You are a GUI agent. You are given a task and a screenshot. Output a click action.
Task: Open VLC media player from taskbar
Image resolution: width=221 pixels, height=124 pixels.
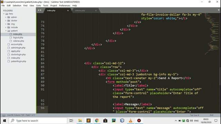(x=131, y=121)
